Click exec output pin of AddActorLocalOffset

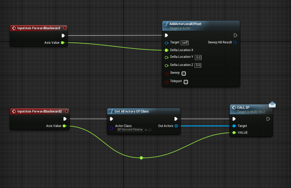(235, 35)
